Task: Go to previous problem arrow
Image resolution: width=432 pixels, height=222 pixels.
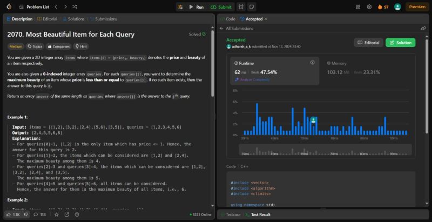Action: pyautogui.click(x=56, y=7)
